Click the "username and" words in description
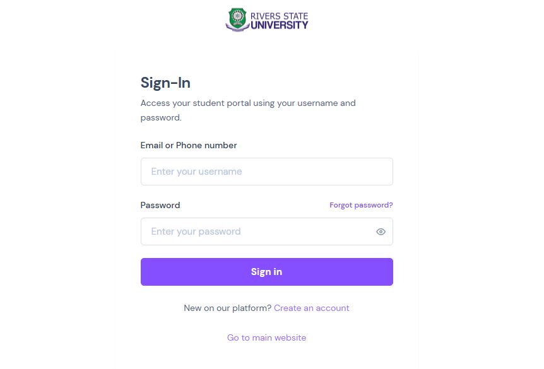The image size is (544, 369). pos(326,103)
